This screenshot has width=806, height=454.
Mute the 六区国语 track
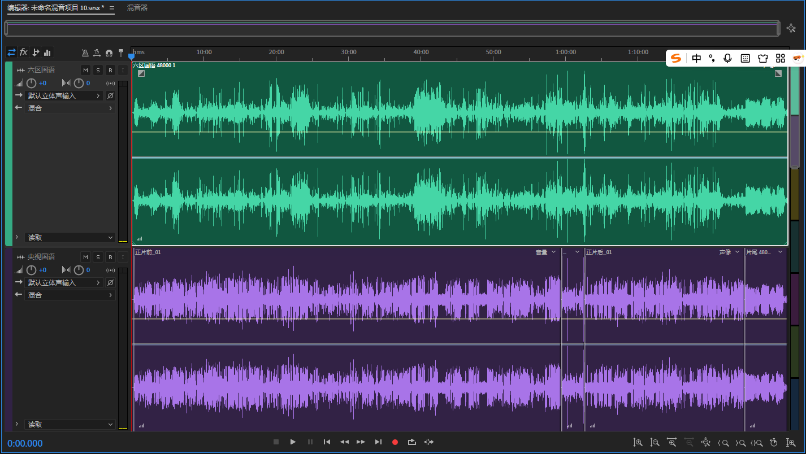click(85, 70)
